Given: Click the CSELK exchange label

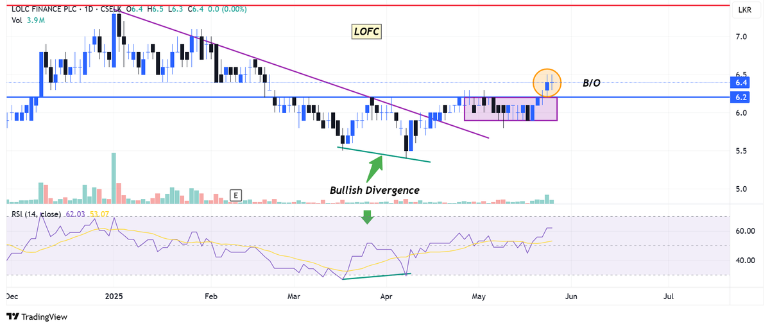Looking at the screenshot, I should click(x=110, y=10).
